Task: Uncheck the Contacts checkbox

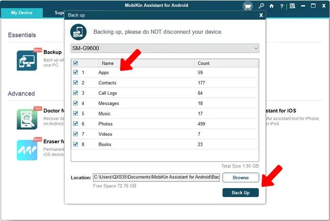Action: coord(75,82)
